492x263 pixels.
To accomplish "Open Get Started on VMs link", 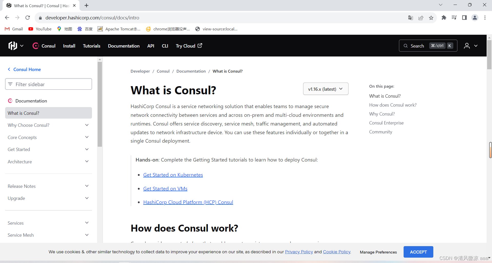I will (x=165, y=189).
